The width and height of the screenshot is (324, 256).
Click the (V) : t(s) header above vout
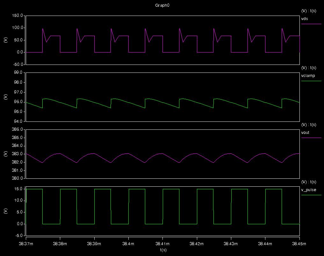(309, 125)
